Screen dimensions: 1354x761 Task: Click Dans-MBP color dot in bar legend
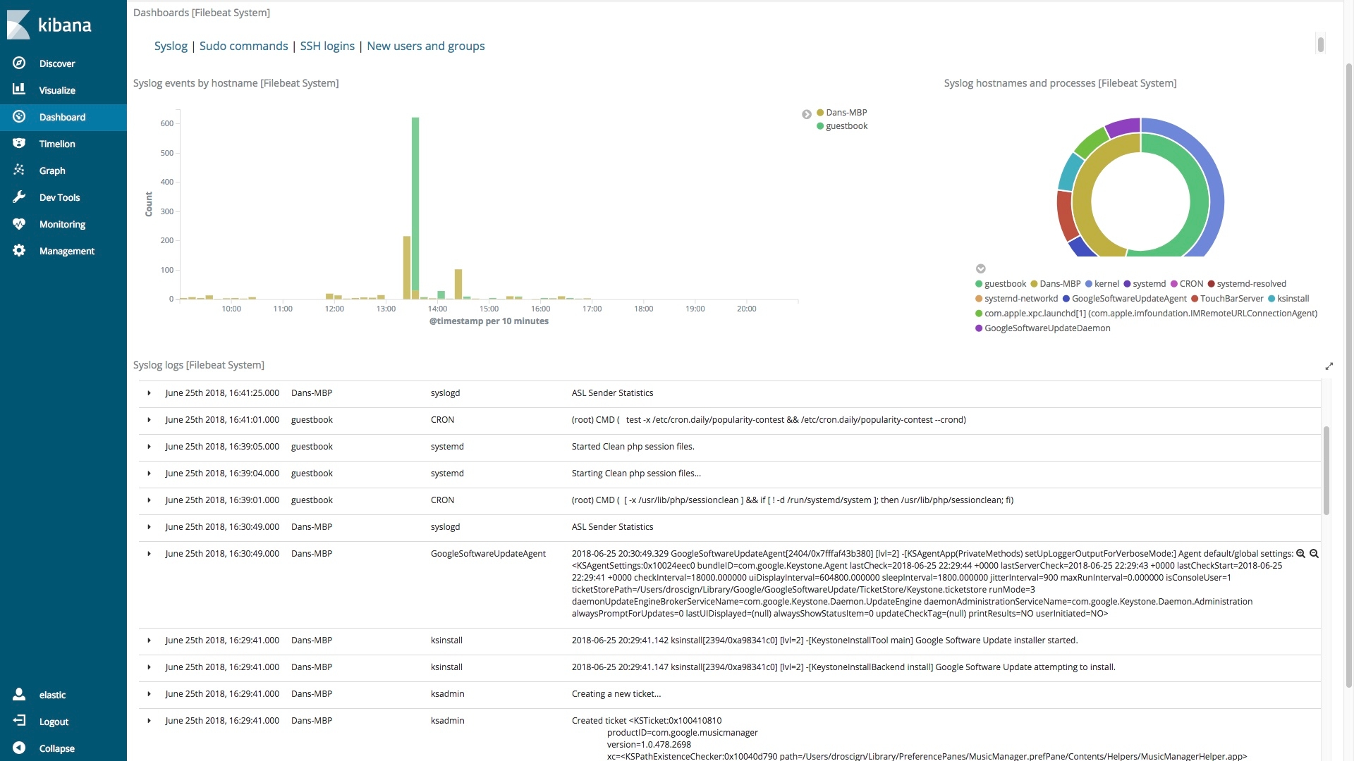click(x=820, y=113)
